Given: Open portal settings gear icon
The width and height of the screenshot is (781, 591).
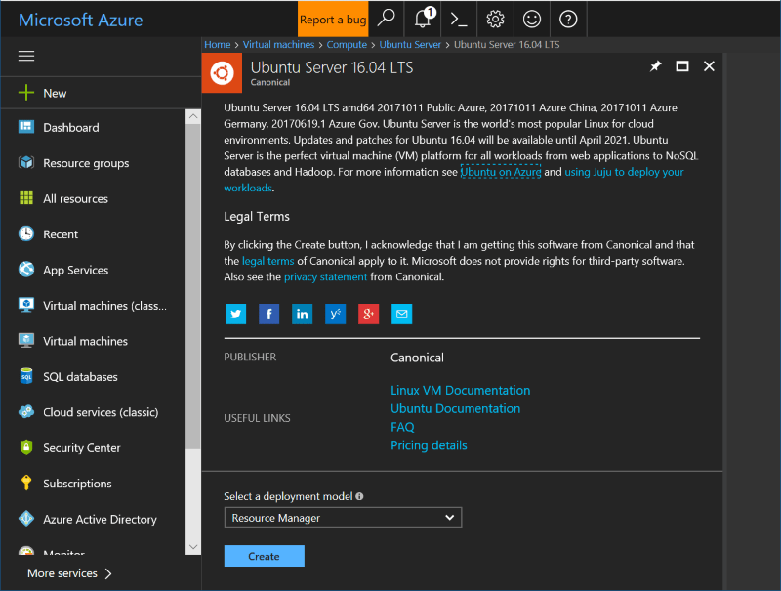Looking at the screenshot, I should coord(495,20).
